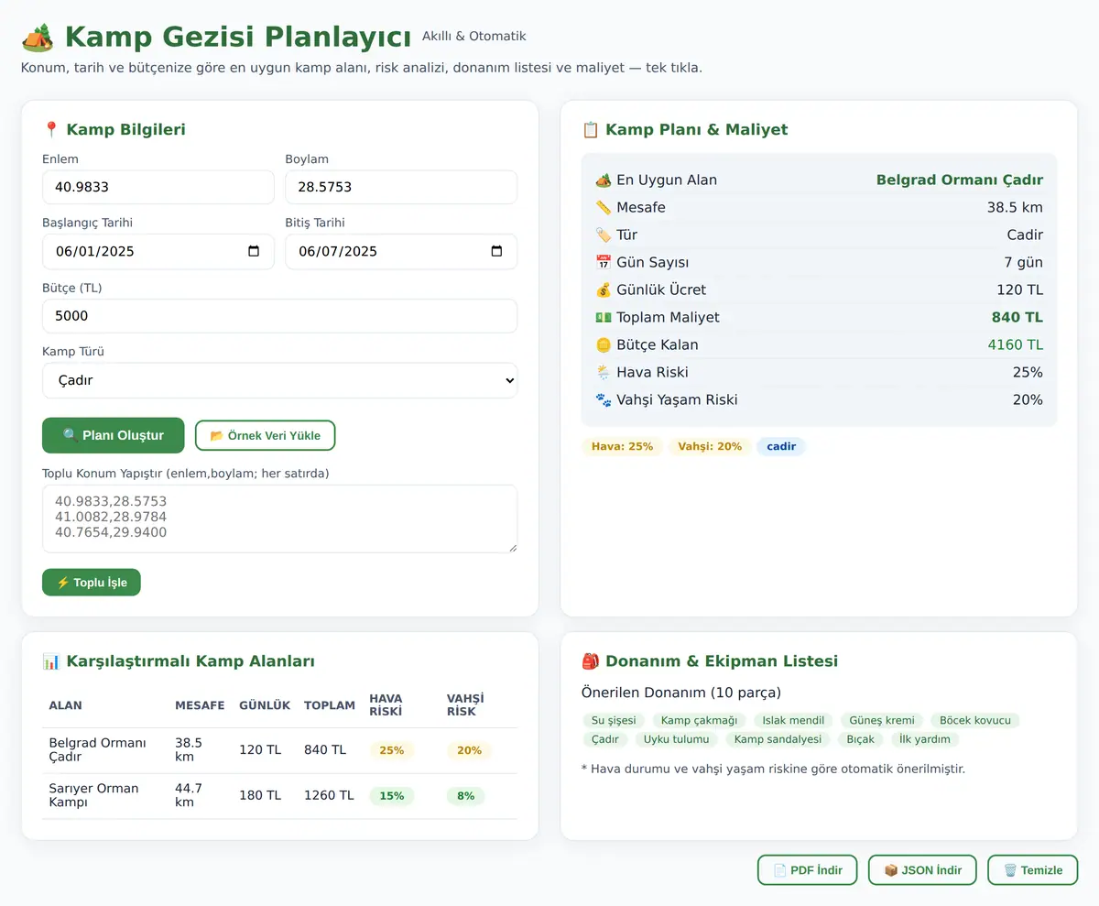Click the camping icon next to En Uygun Alan
This screenshot has height=906, width=1099.
pyautogui.click(x=603, y=180)
